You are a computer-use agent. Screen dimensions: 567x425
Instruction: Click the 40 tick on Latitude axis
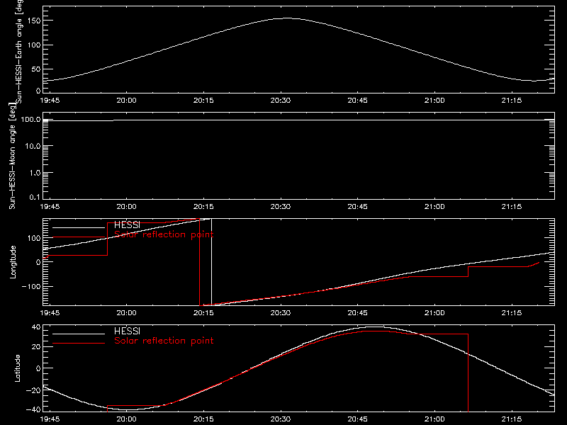(36, 327)
